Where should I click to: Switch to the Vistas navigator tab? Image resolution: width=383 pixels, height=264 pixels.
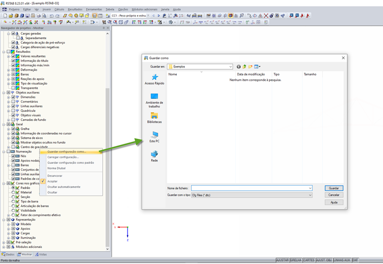point(41,254)
